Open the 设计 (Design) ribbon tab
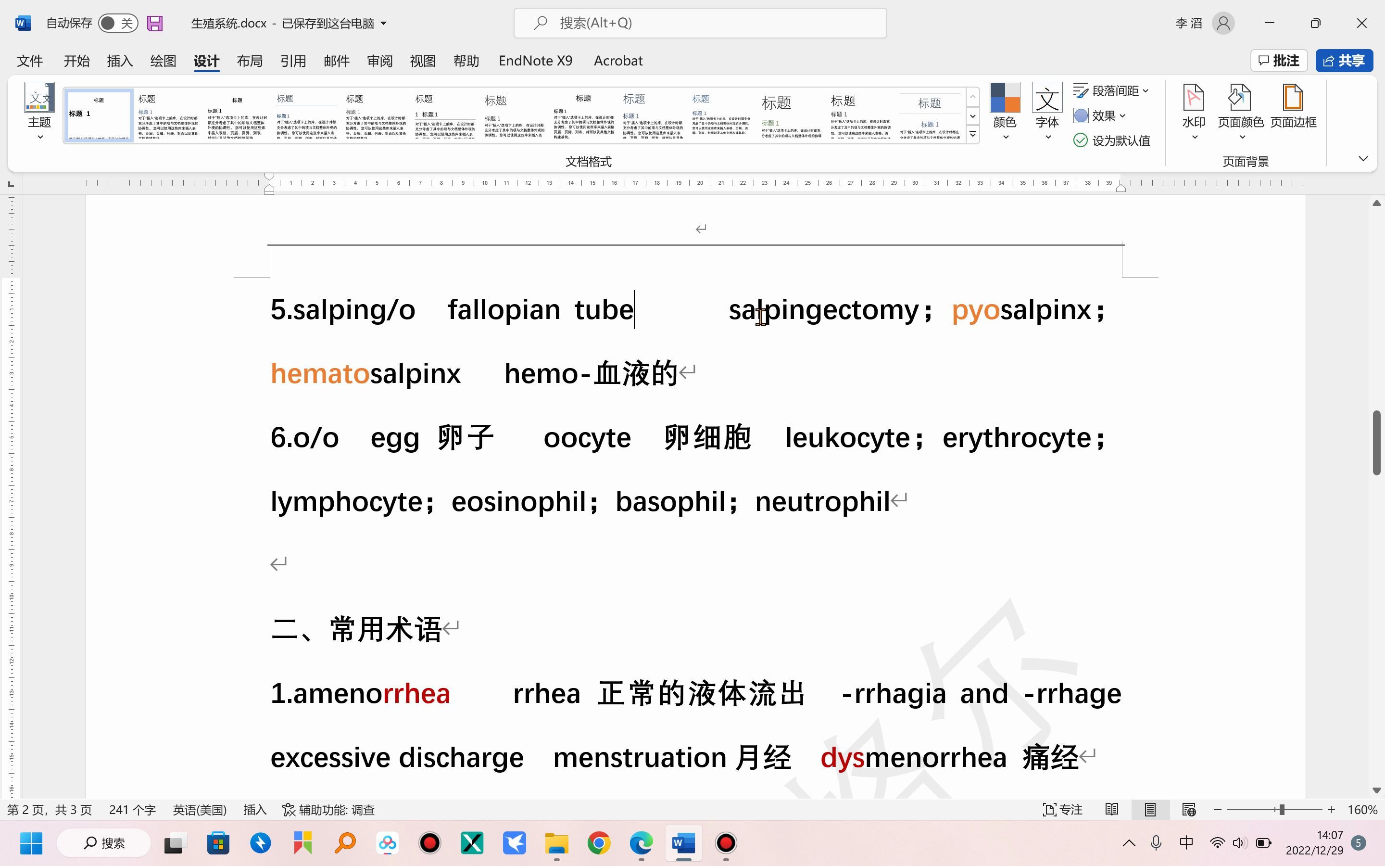 [206, 60]
